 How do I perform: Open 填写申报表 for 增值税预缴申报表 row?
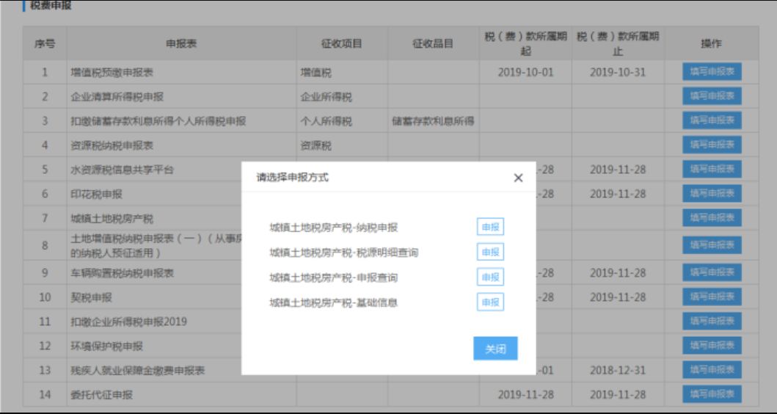[712, 72]
